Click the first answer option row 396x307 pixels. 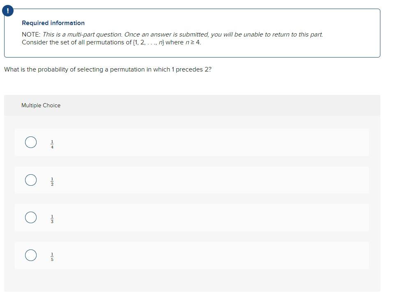[192, 142]
